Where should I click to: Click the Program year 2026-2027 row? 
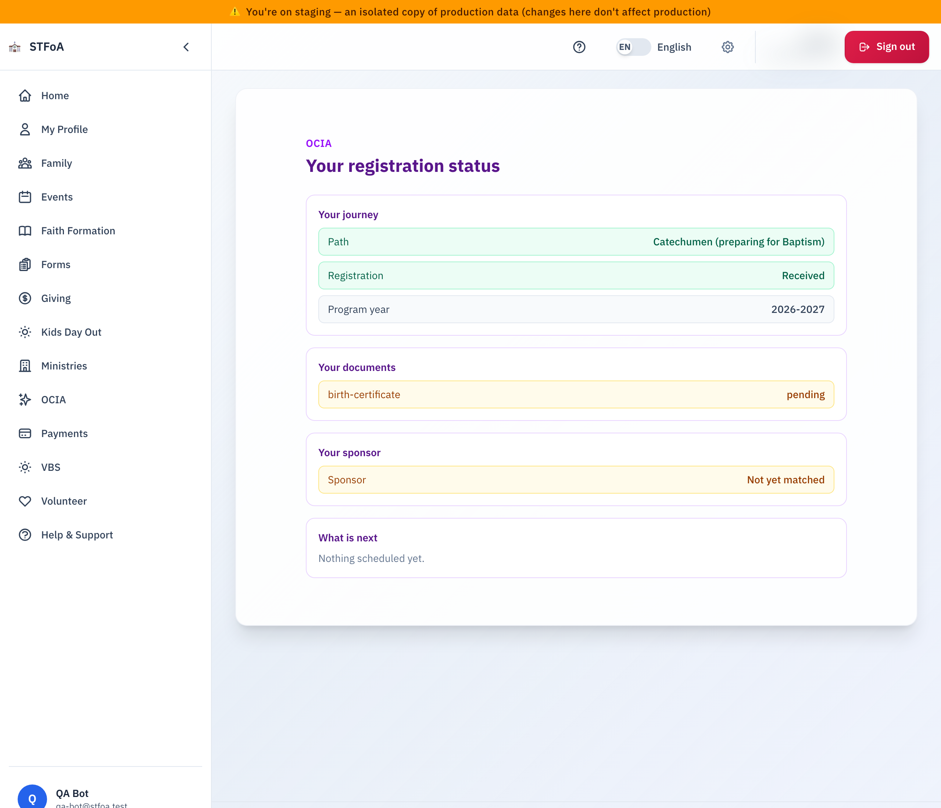[x=576, y=309]
